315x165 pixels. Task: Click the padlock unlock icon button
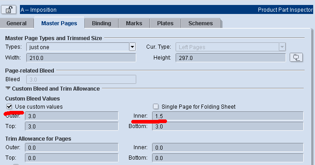9,9
